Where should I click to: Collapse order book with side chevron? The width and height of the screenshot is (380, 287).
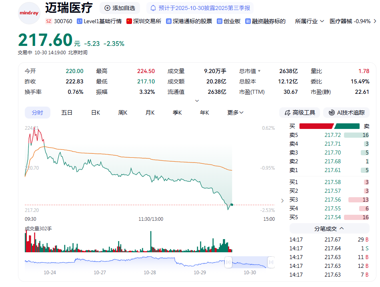(x=282, y=200)
